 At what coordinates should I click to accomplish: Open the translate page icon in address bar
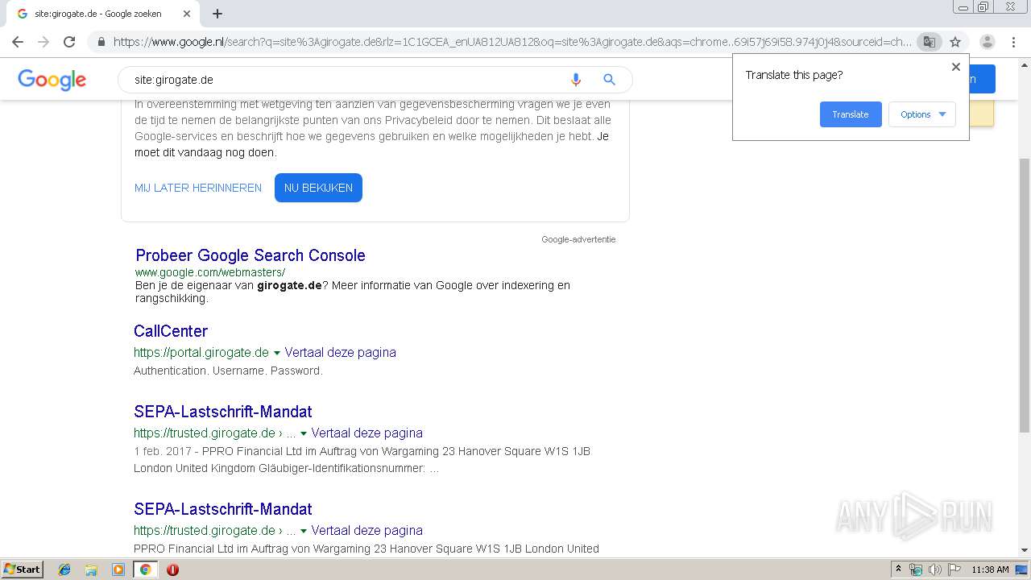[x=930, y=42]
